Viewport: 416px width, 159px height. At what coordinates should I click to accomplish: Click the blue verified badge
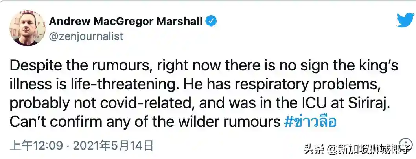(212, 22)
